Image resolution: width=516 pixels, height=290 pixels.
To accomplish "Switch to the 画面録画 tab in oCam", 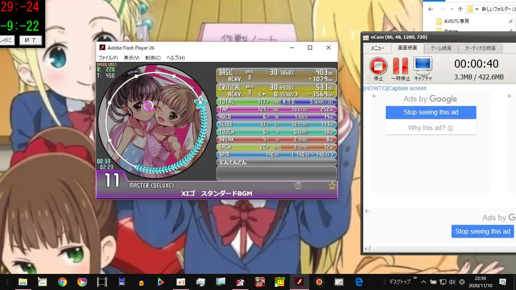I will pos(407,48).
